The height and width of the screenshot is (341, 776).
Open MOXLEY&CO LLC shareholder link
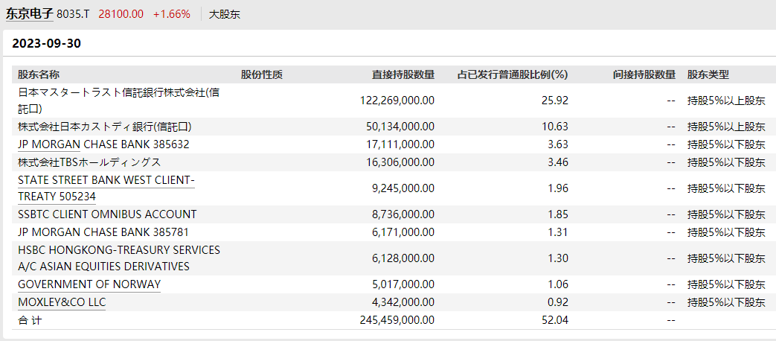[x=62, y=302]
